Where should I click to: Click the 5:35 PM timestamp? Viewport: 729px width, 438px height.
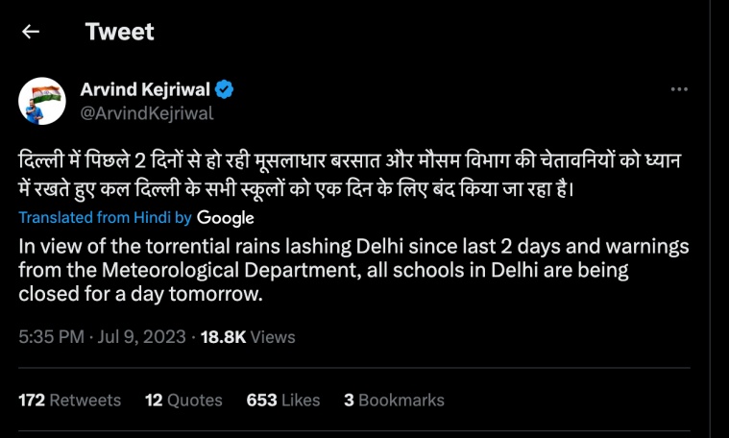50,336
